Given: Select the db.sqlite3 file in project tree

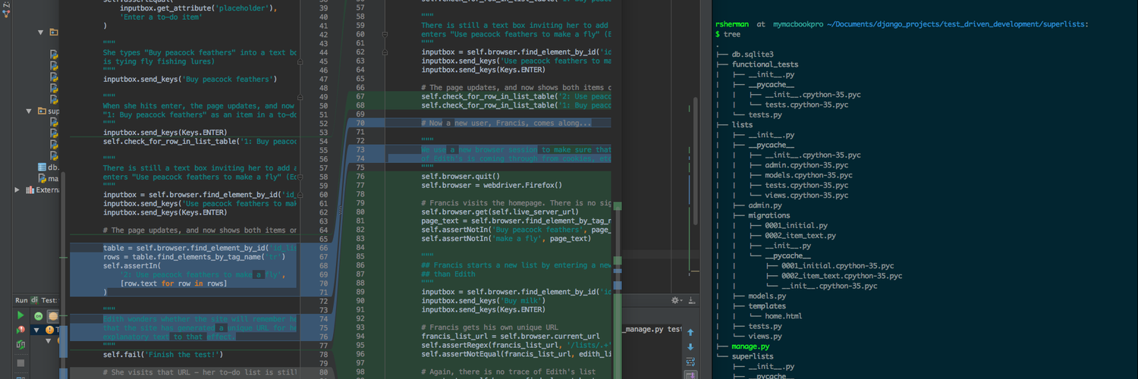Looking at the screenshot, I should pyautogui.click(x=47, y=167).
